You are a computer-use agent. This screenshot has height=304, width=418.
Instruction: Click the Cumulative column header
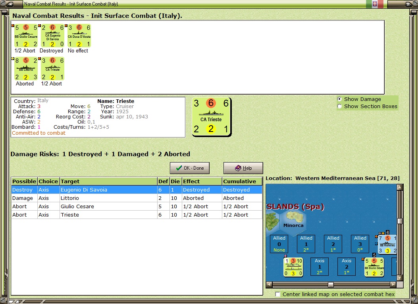pos(242,182)
